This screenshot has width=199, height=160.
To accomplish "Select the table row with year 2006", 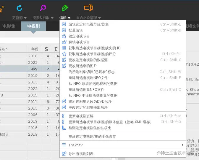I will [30, 115].
